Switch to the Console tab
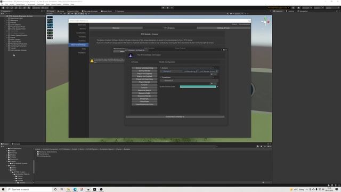The height and width of the screenshot is (192, 341). [x=16, y=144]
